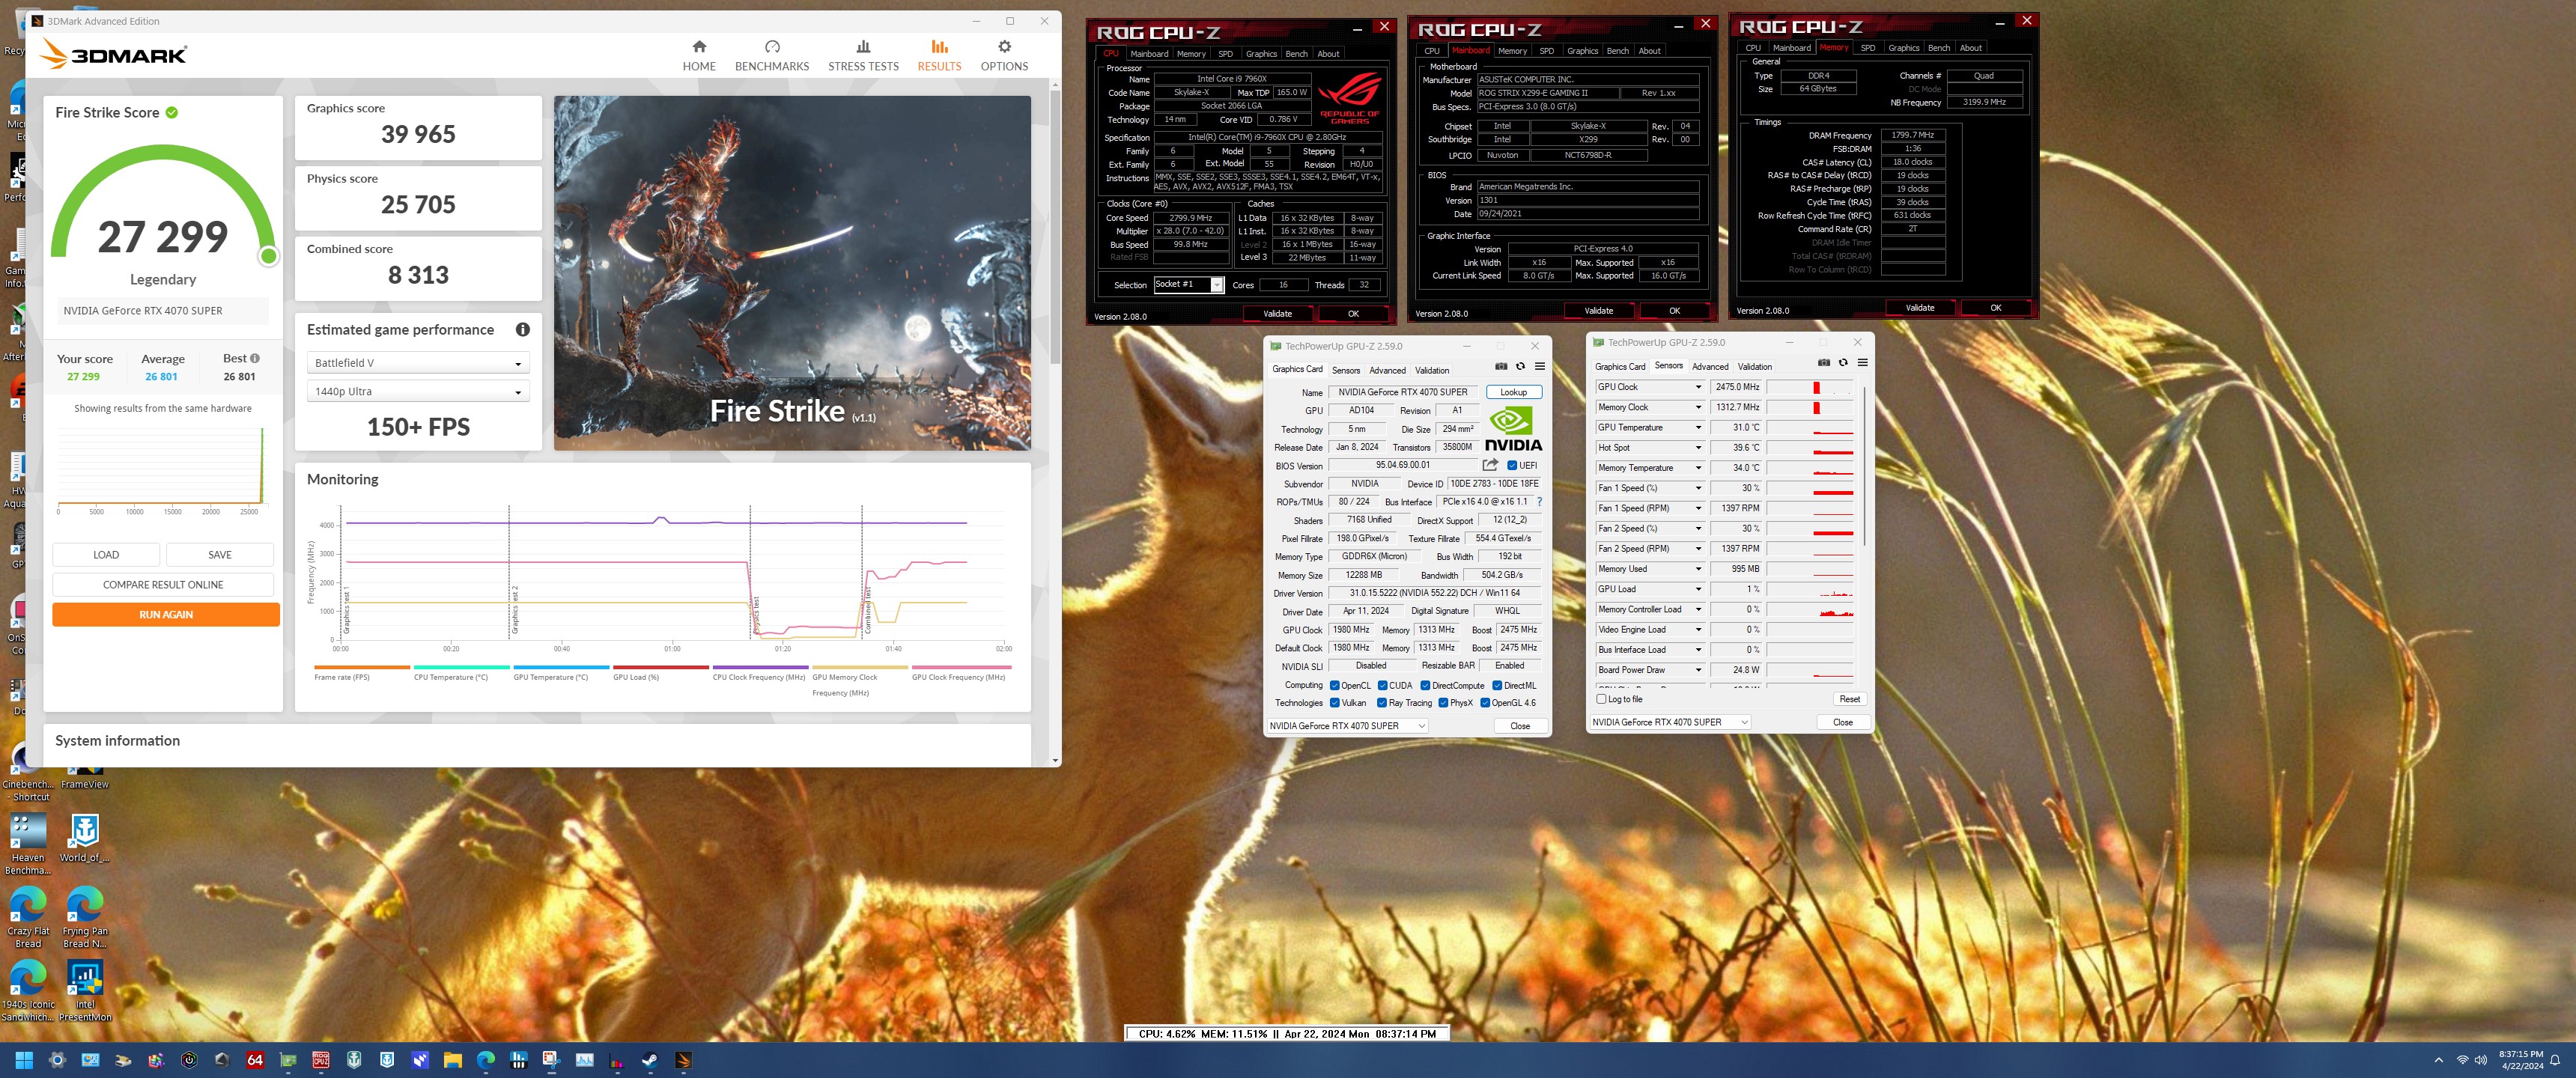Toggle Ray Tracing checkbox in GPU-Z
Viewport: 2576px width, 1078px height.
click(1382, 702)
